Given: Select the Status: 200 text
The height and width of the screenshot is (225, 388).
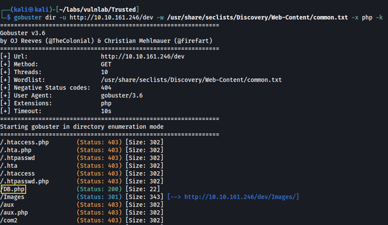Looking at the screenshot, I should [99, 189].
